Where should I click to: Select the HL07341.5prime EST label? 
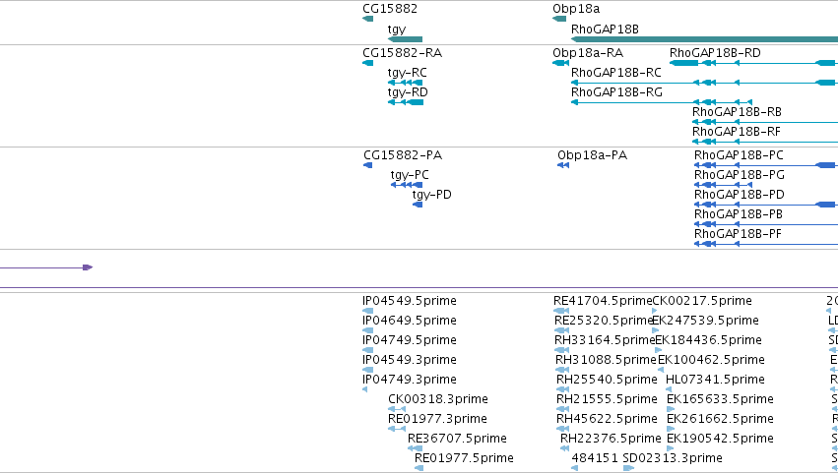coord(715,379)
